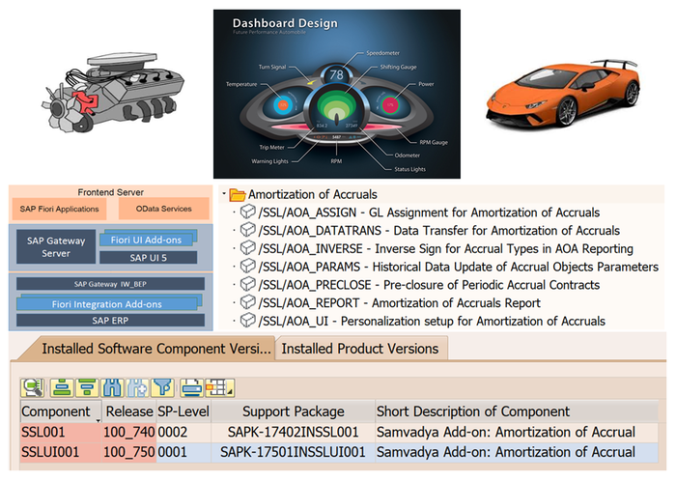This screenshot has height=481, width=676.
Task: Open /SSL/AOA_PRECLOSE Pre-closure transaction
Action: point(429,285)
